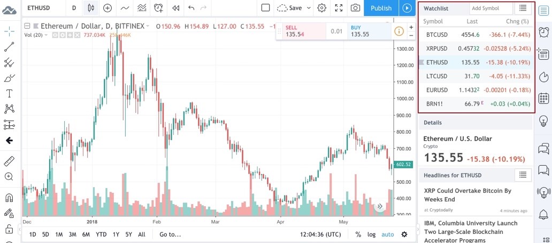Image resolution: width=552 pixels, height=243 pixels.
Task: Expand the Save dropdown arrow
Action: [x=309, y=7]
